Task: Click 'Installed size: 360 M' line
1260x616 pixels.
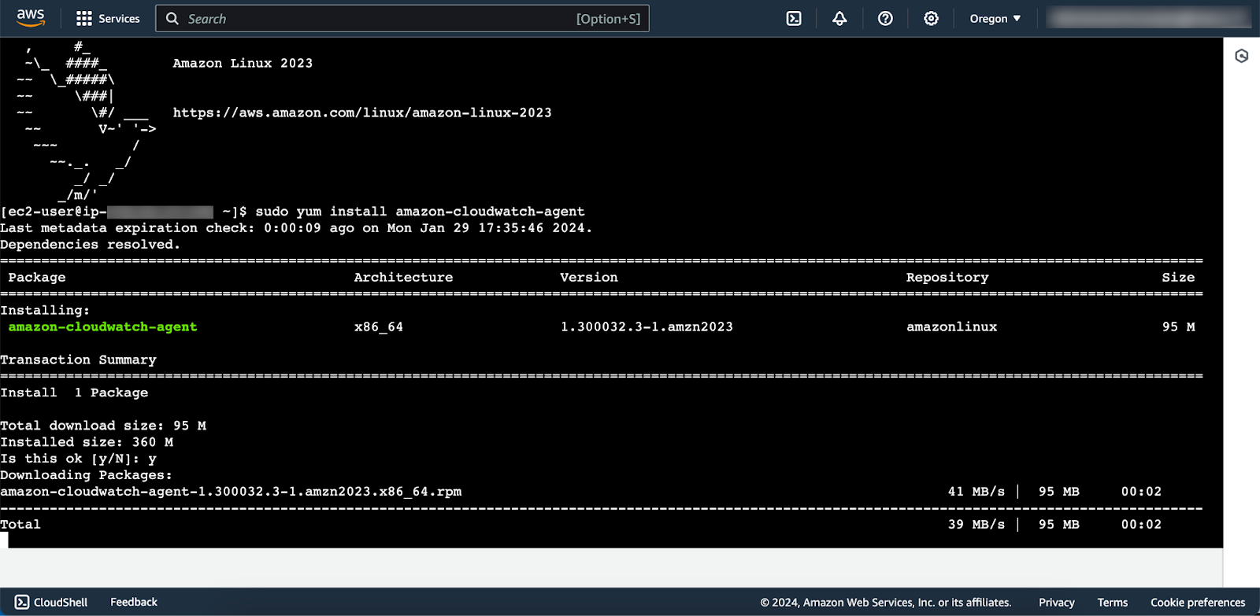Action: point(87,442)
